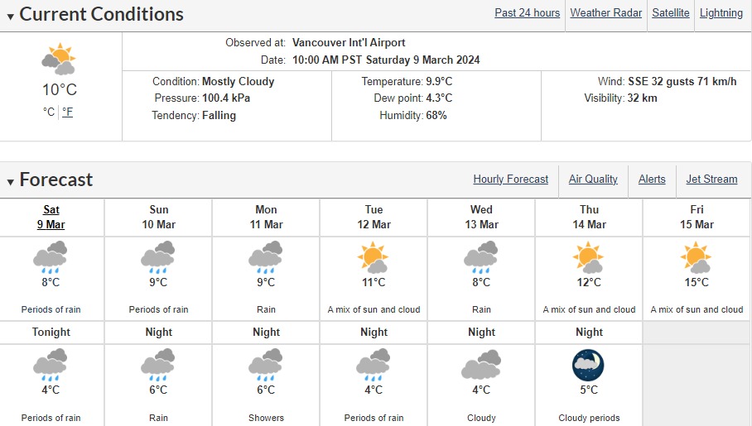Click the current conditions mostly cloudy icon
The image size is (752, 426).
(59, 60)
